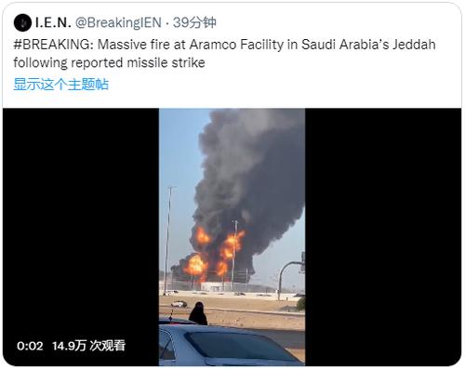Open the I.E.N. profile avatar
This screenshot has width=465, height=369.
tap(22, 23)
